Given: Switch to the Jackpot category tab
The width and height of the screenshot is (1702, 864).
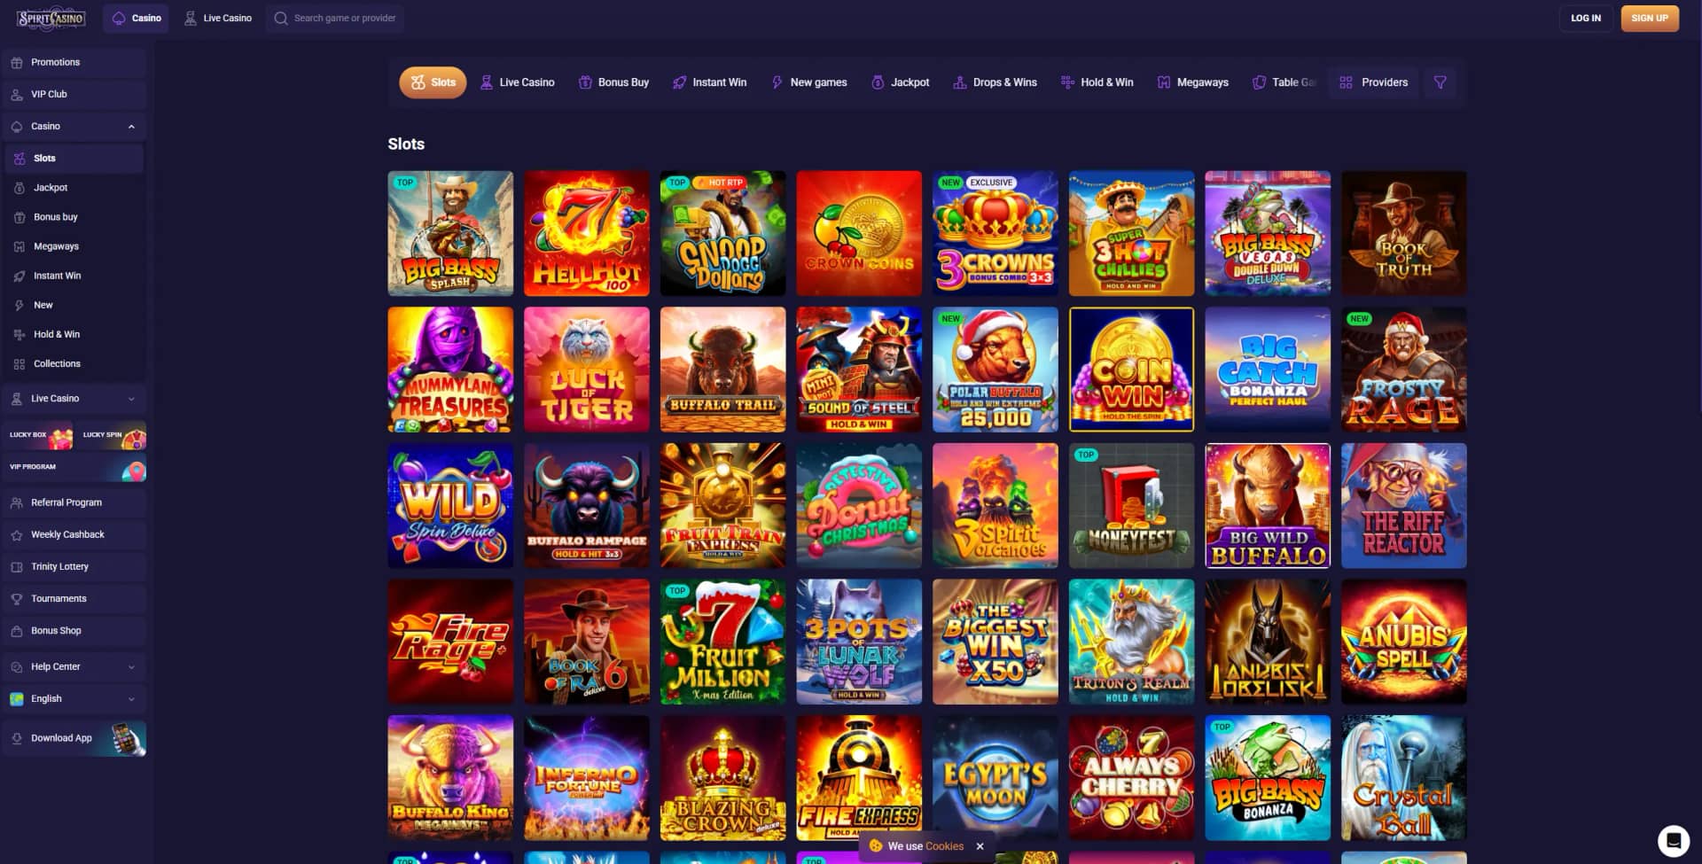Looking at the screenshot, I should (900, 82).
